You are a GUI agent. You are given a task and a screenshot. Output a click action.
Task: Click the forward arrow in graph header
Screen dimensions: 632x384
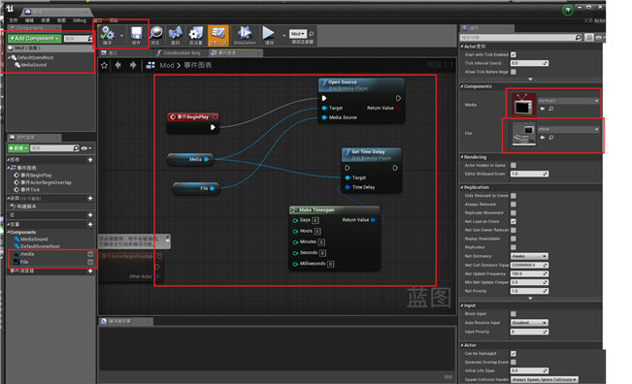(133, 65)
